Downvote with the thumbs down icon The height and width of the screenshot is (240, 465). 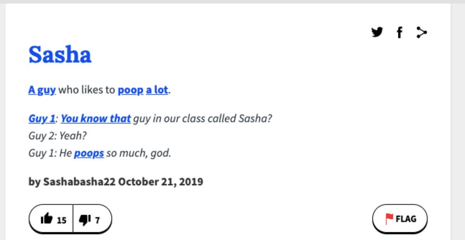tap(84, 219)
